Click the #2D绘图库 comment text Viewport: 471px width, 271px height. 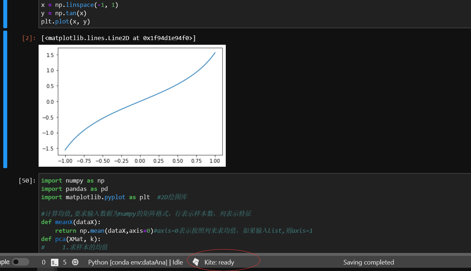[x=172, y=197]
